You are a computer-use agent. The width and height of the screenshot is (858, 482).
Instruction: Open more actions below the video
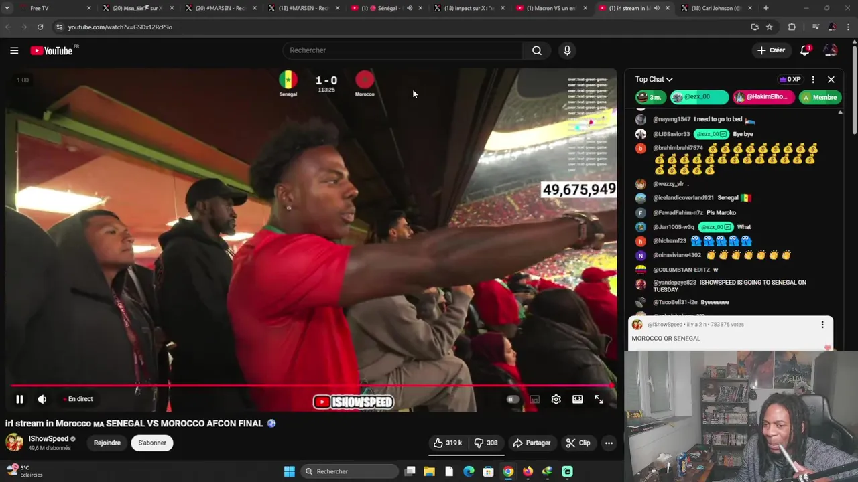609,443
